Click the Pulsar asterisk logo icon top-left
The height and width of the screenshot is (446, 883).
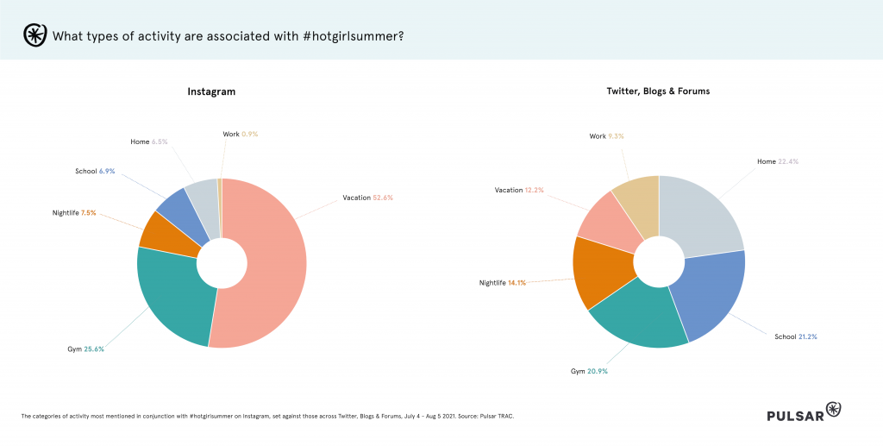point(34,36)
